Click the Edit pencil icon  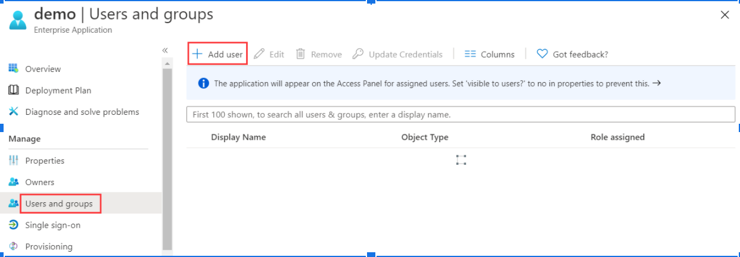click(x=259, y=54)
